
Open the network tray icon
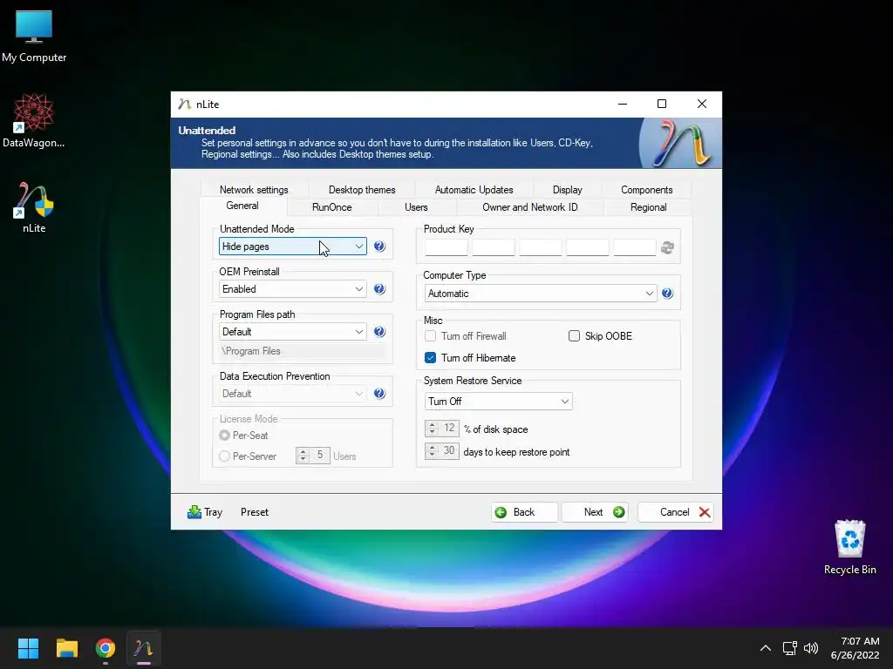(789, 648)
